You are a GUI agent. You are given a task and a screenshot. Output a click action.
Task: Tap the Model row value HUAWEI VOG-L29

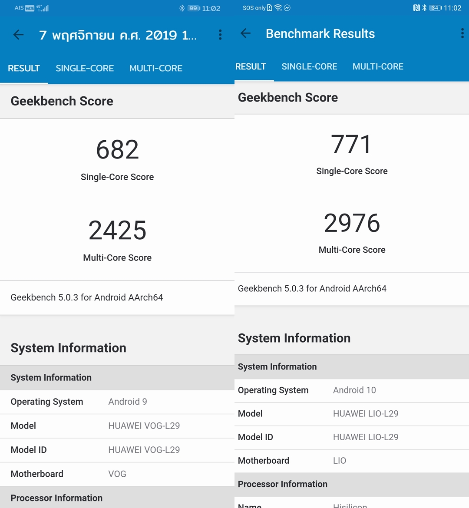coord(144,426)
